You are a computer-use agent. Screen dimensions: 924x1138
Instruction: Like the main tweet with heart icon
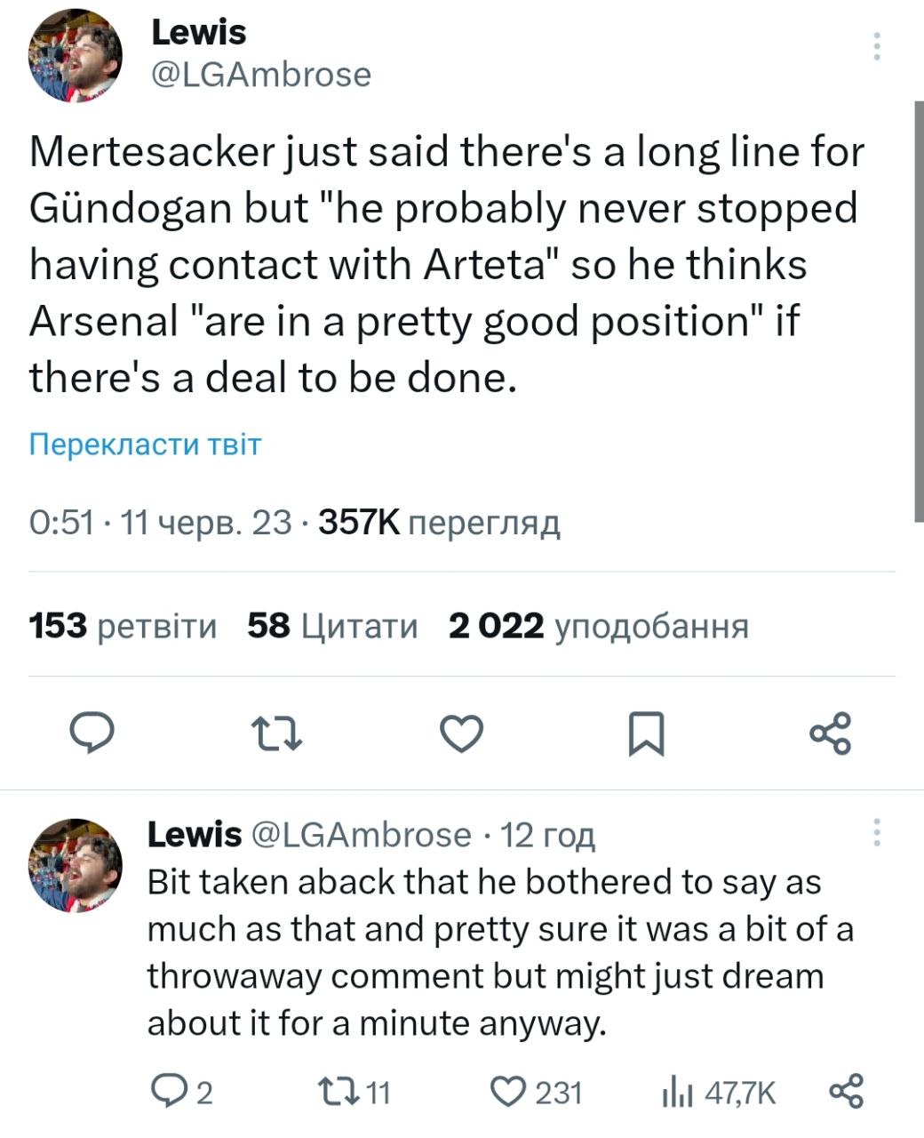click(462, 734)
